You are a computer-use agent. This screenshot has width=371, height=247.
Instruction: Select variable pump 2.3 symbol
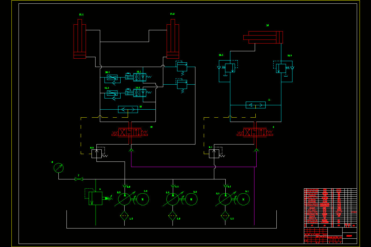pyautogui.click(x=125, y=199)
